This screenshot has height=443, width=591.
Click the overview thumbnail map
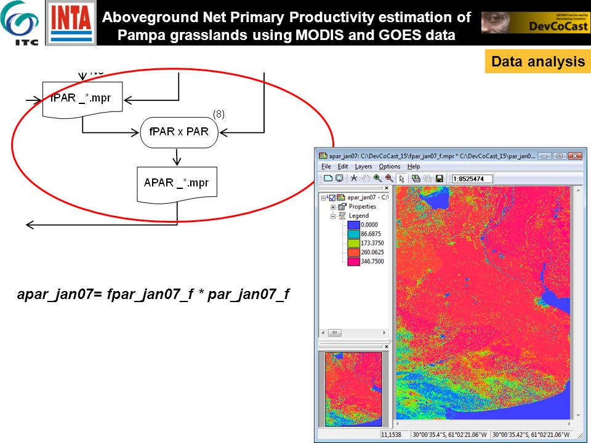[x=353, y=389]
